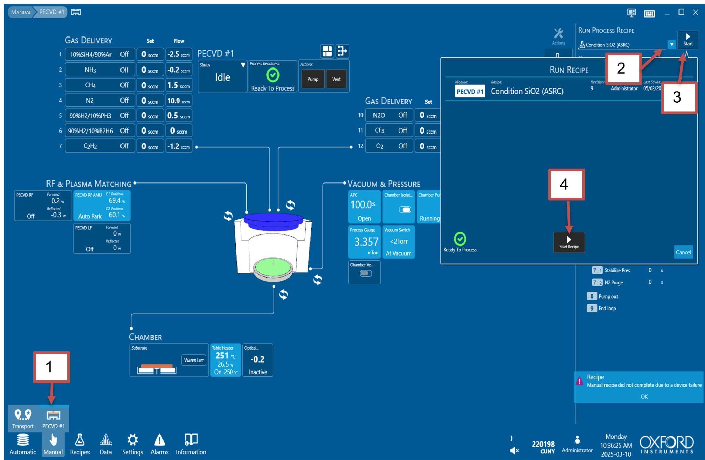Open the Actions wrench icon
This screenshot has width=705, height=460.
(x=558, y=36)
